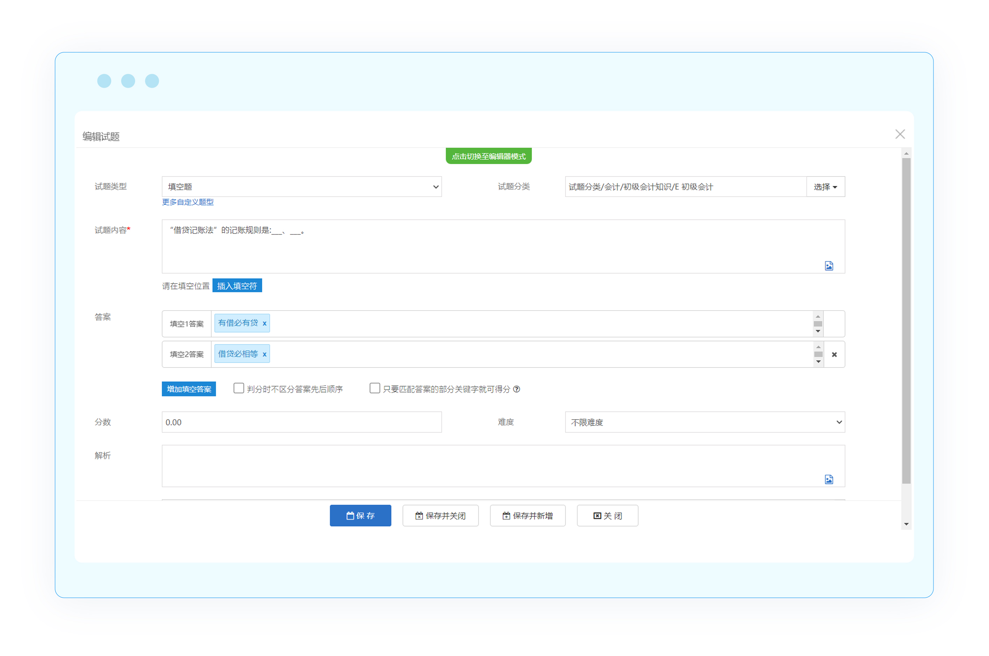Click the 插入填空符 button
989x656 pixels.
237,286
